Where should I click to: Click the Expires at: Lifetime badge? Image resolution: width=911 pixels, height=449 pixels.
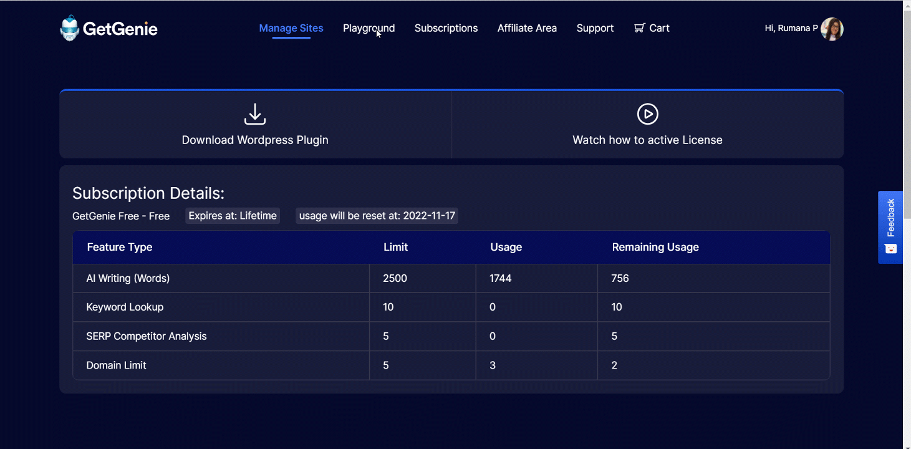coord(233,216)
